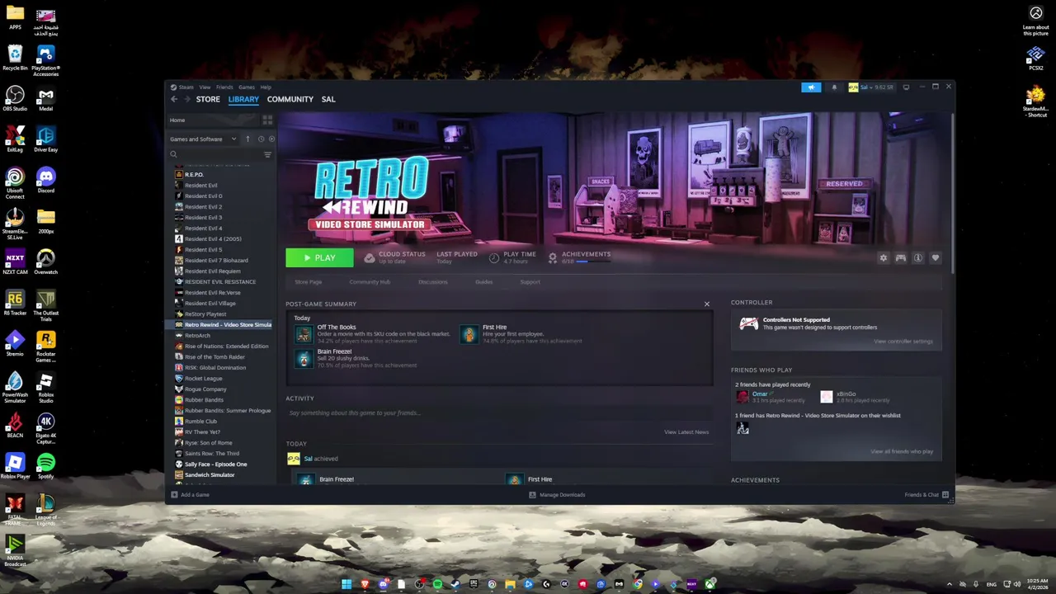This screenshot has height=594, width=1056.
Task: Open Discord desktop shortcut
Action: (46, 180)
